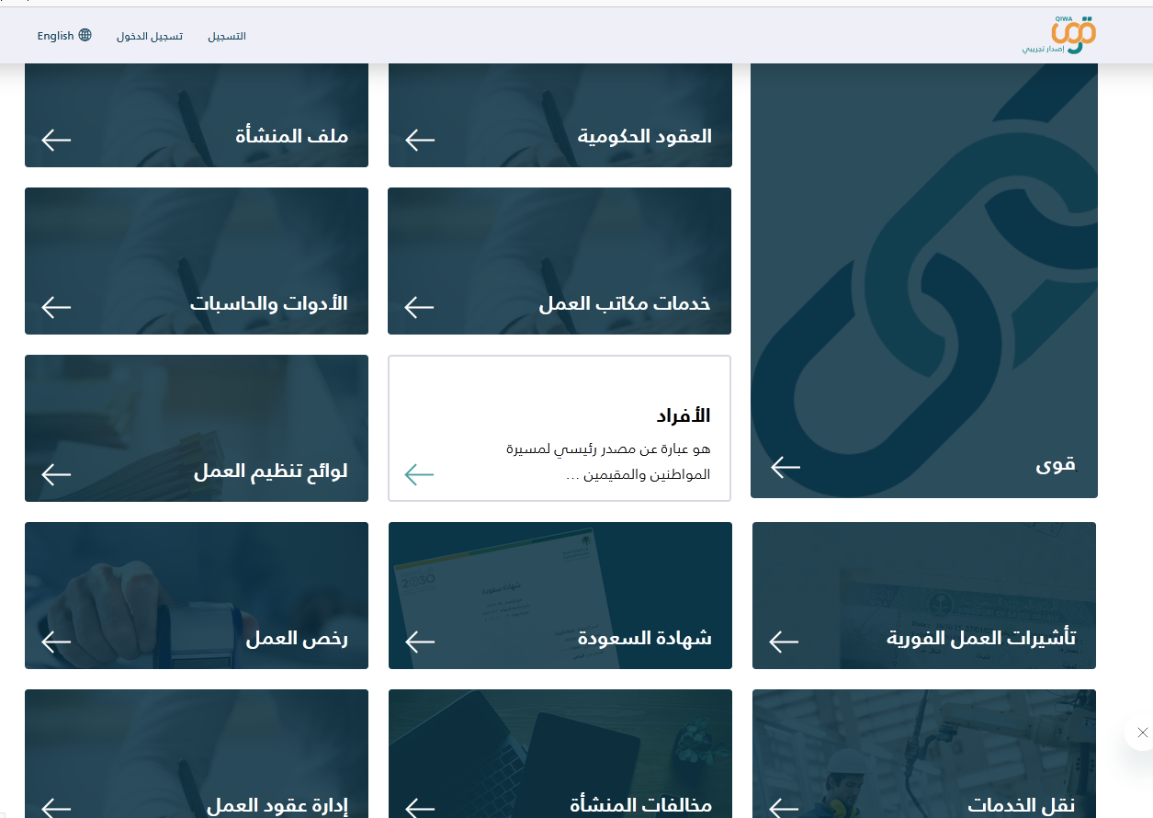Click the arrow on العقود الحكومية card
The width and height of the screenshot is (1153, 818).
click(420, 140)
